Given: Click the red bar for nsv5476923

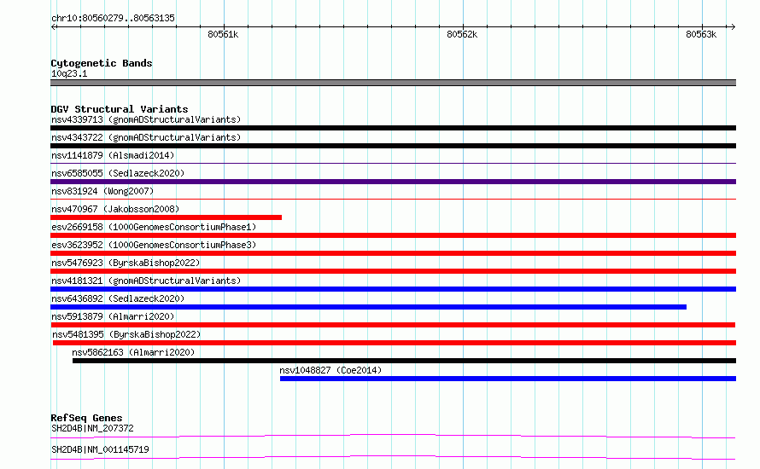Looking at the screenshot, I should [x=393, y=271].
